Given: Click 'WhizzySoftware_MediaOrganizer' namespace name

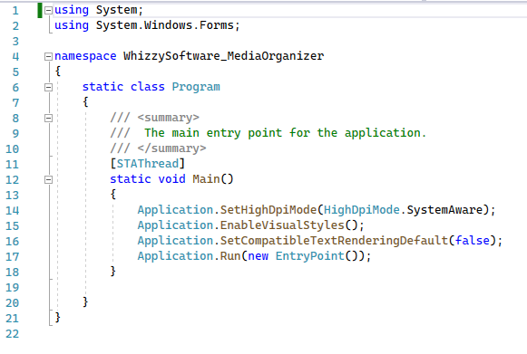Looking at the screenshot, I should click(x=223, y=56).
